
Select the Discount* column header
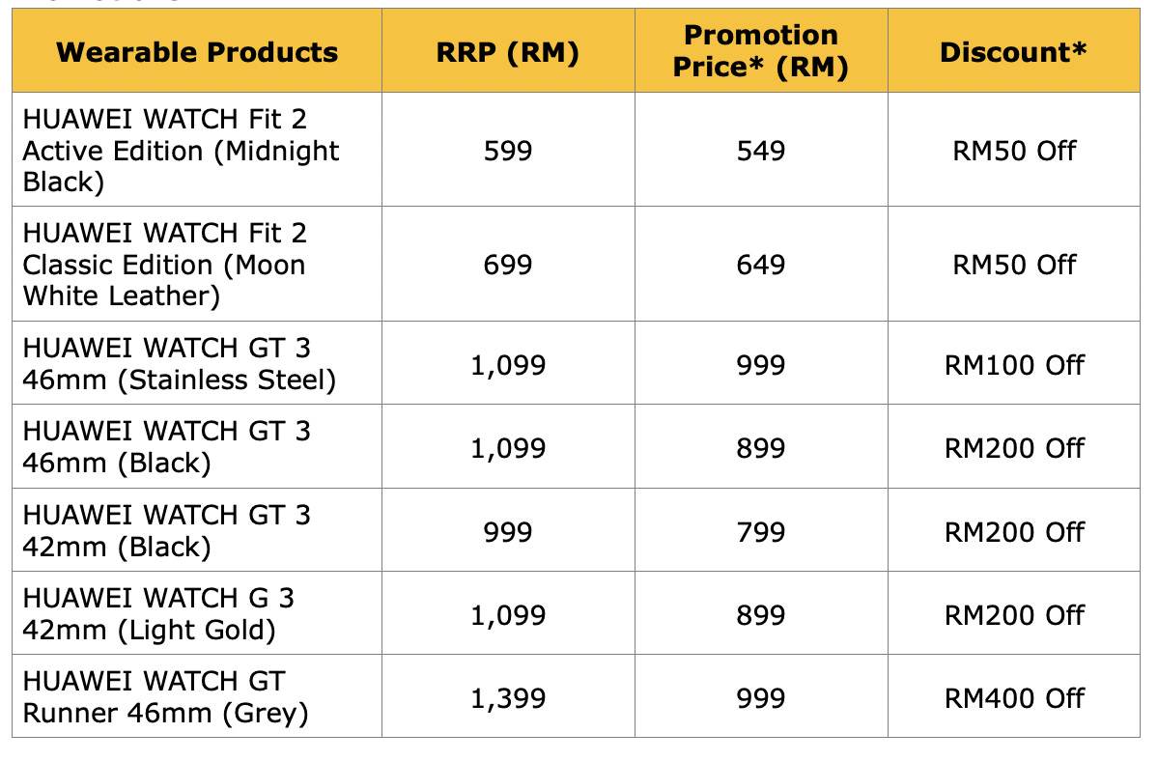point(1013,52)
